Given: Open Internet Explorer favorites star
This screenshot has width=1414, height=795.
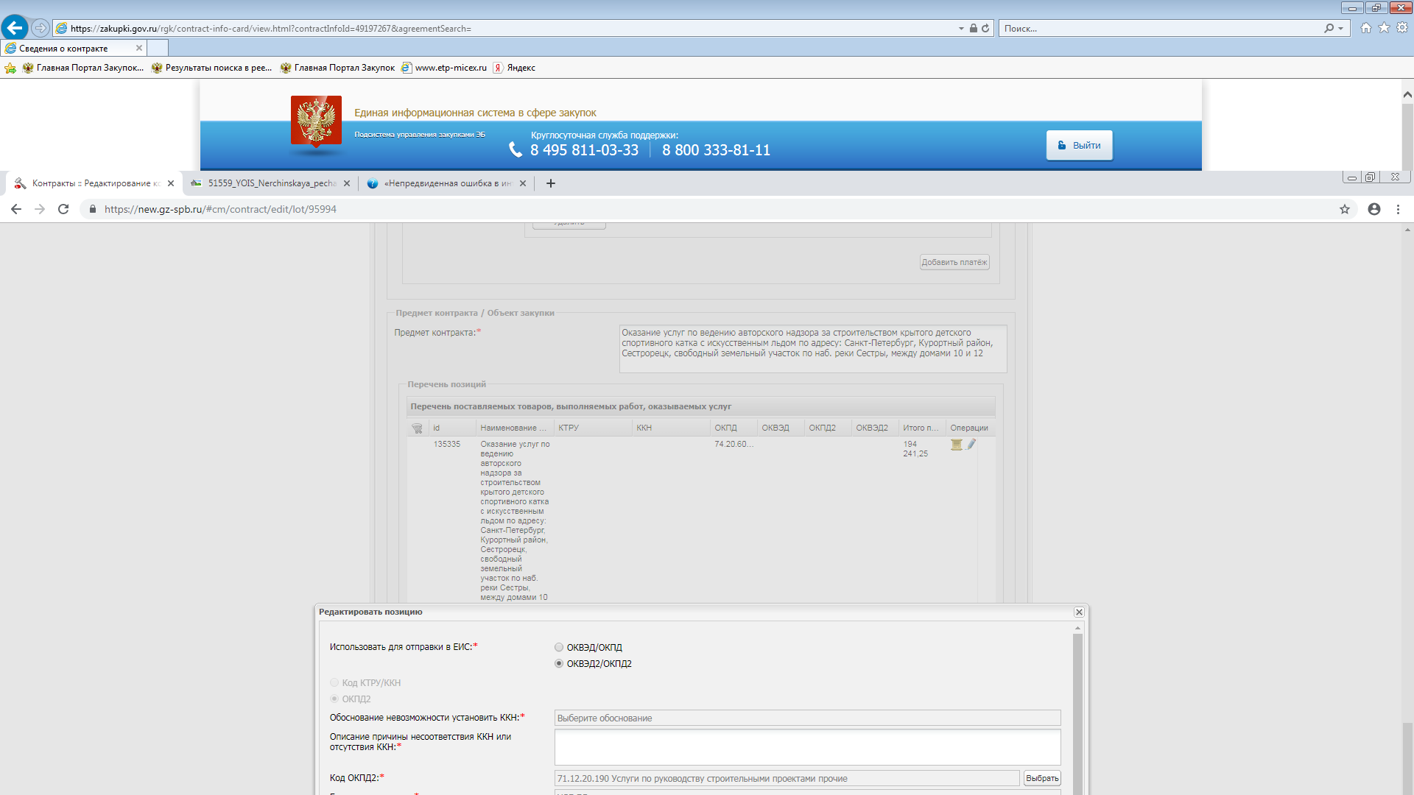Looking at the screenshot, I should pos(1385,28).
